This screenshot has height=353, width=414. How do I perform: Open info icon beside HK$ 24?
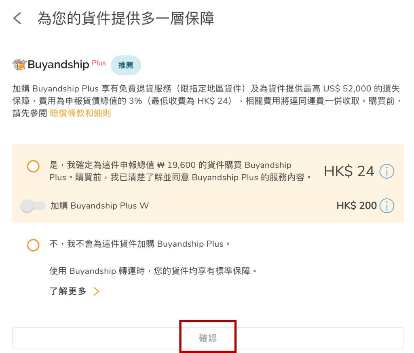387,172
